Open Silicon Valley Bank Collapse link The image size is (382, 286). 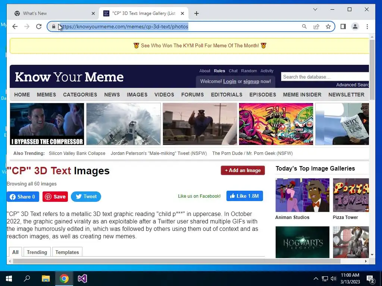coord(77,153)
